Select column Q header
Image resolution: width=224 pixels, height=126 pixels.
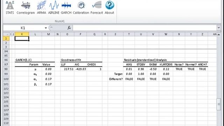tap(94, 34)
